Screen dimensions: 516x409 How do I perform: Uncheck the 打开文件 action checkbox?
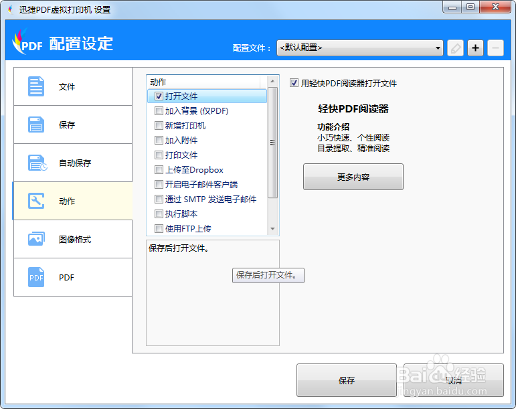[159, 96]
